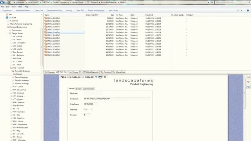Click the LFI-PDM vault icon in tree
251x141 pixels.
pyautogui.click(x=7, y=18)
